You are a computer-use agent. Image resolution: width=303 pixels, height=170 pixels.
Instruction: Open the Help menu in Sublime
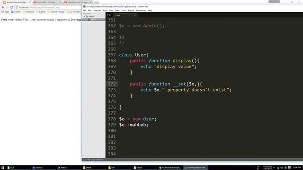click(150, 10)
